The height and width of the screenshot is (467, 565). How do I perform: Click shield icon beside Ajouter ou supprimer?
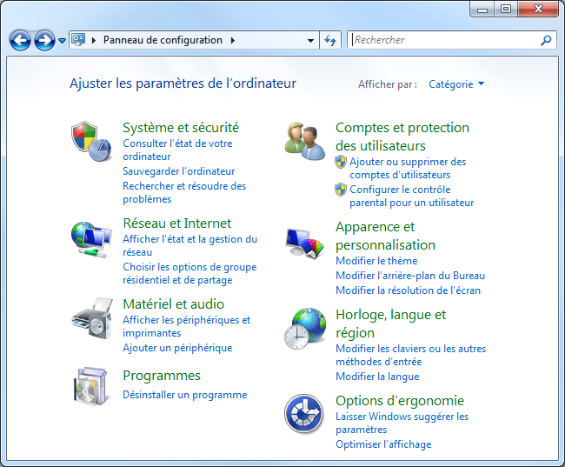click(341, 162)
